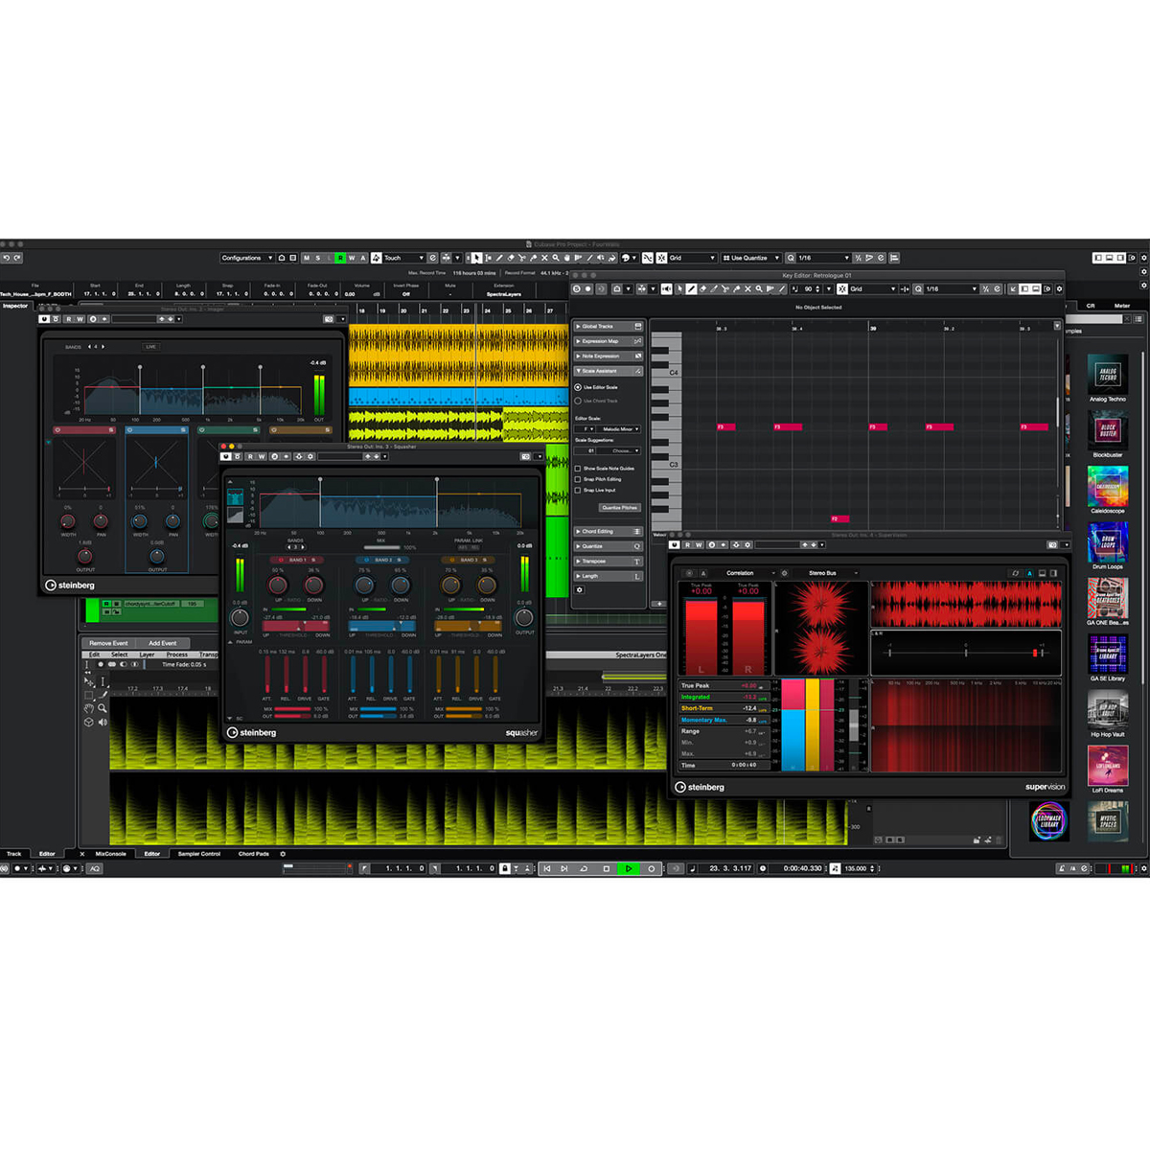Click the project window Setup Layout gear
1150x1150 pixels.
click(1143, 258)
